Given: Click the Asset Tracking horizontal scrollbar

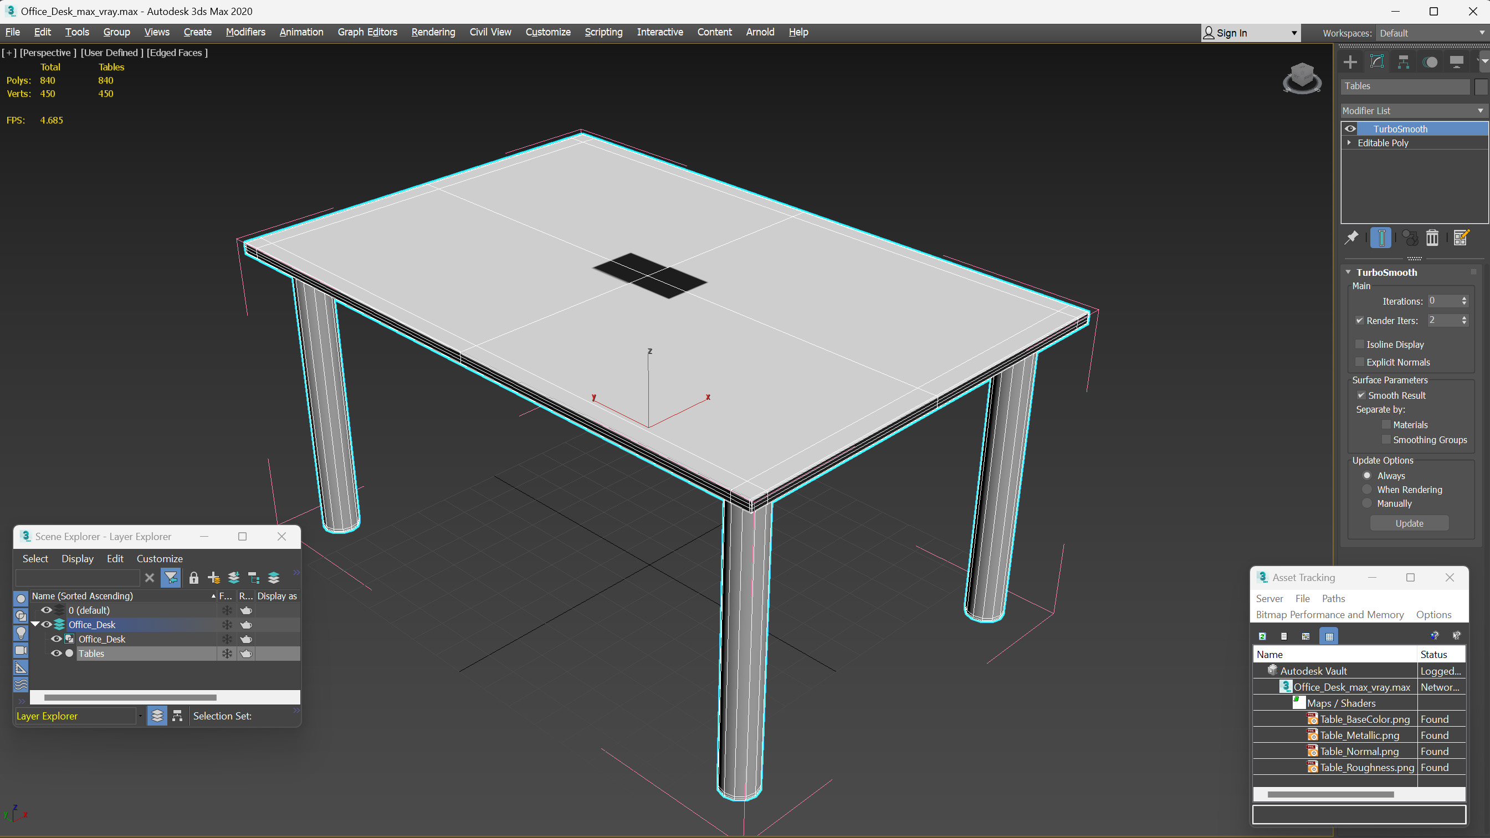Looking at the screenshot, I should [1330, 795].
